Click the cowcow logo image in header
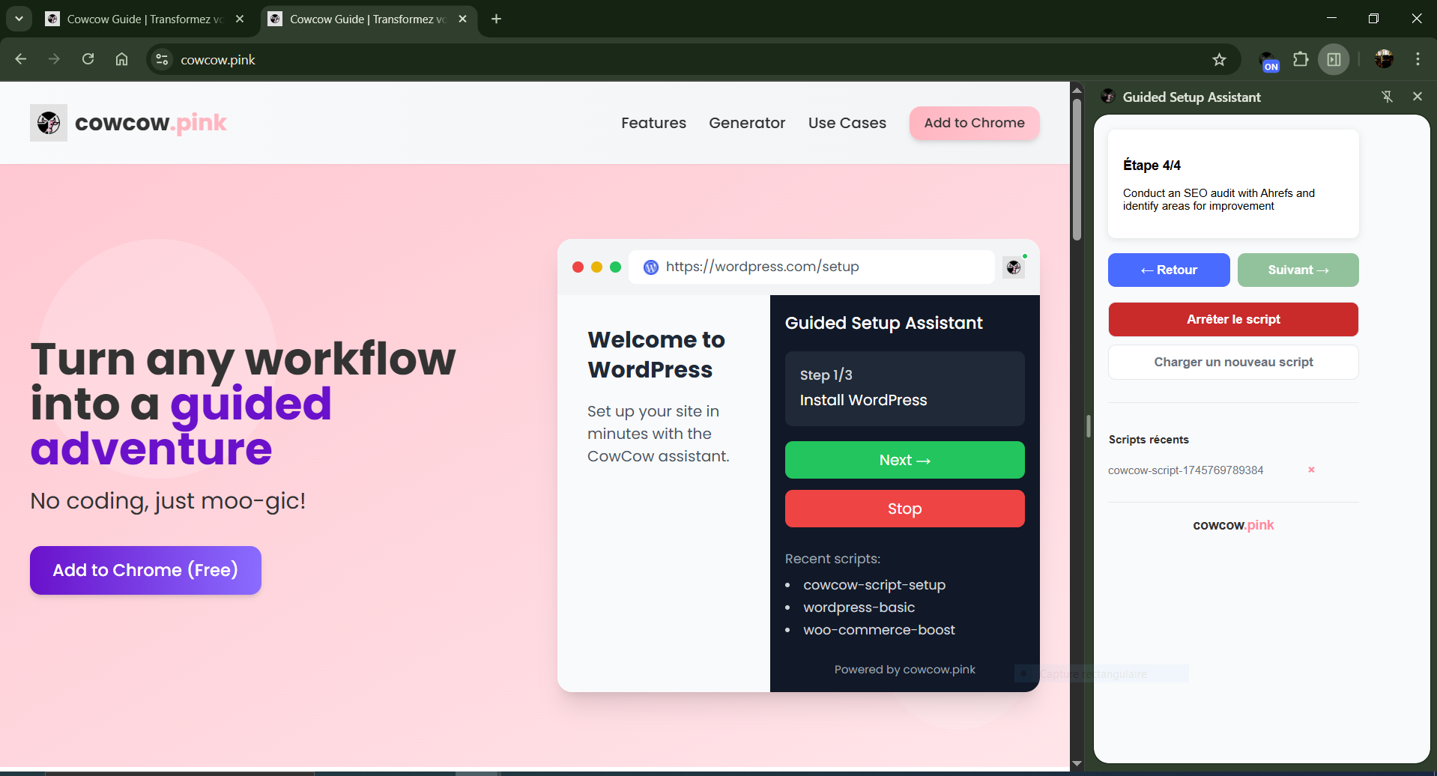Screen dimensions: 1437x776 (49, 123)
